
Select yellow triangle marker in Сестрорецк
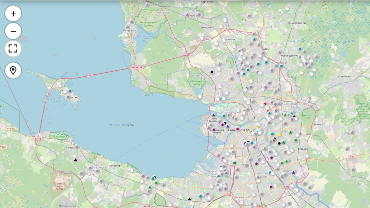point(130,35)
